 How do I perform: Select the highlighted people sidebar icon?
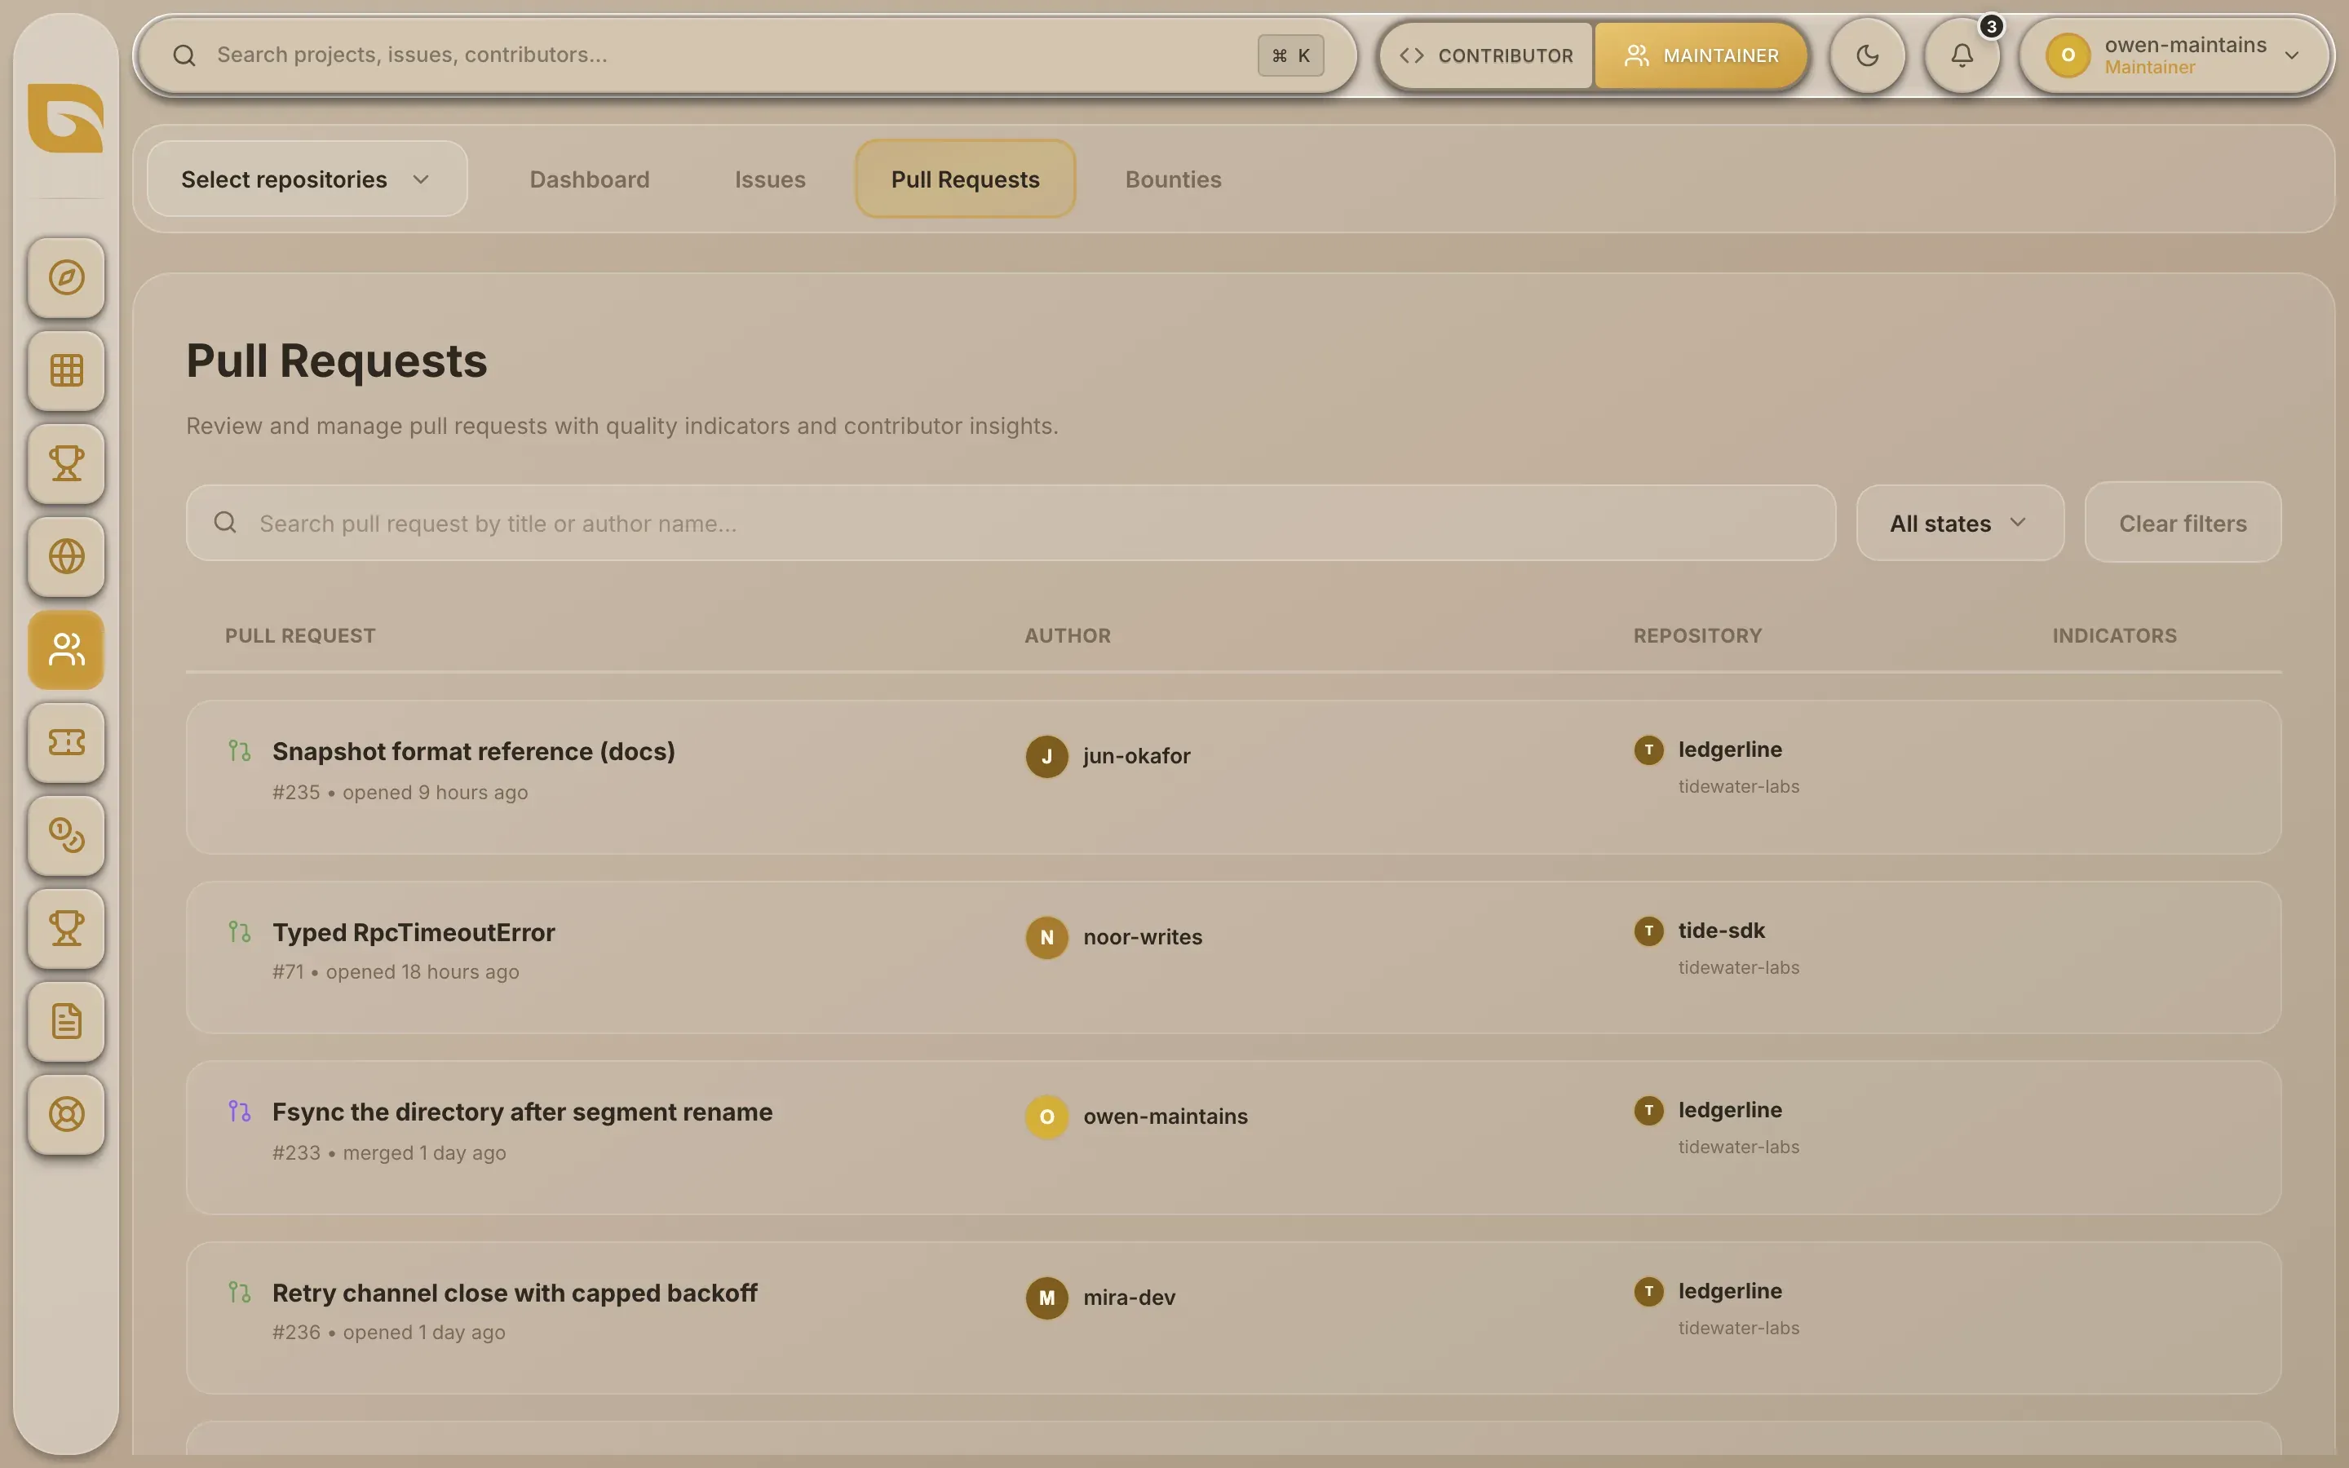coord(66,649)
